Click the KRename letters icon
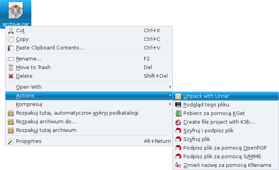The width and height of the screenshot is (279, 170). click(x=178, y=165)
